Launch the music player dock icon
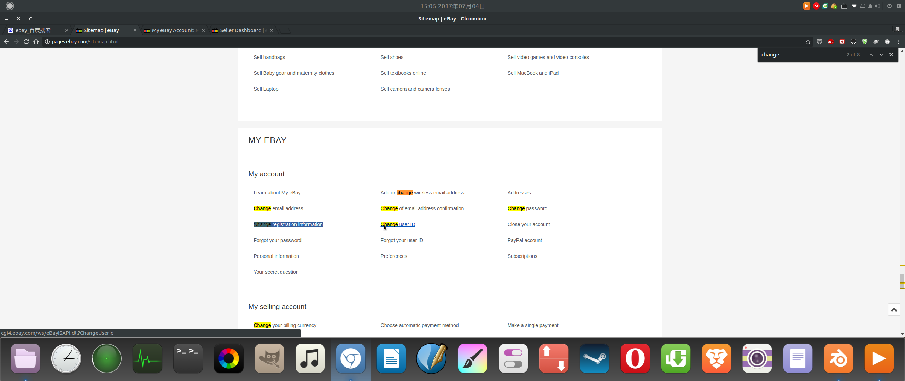 pyautogui.click(x=310, y=358)
